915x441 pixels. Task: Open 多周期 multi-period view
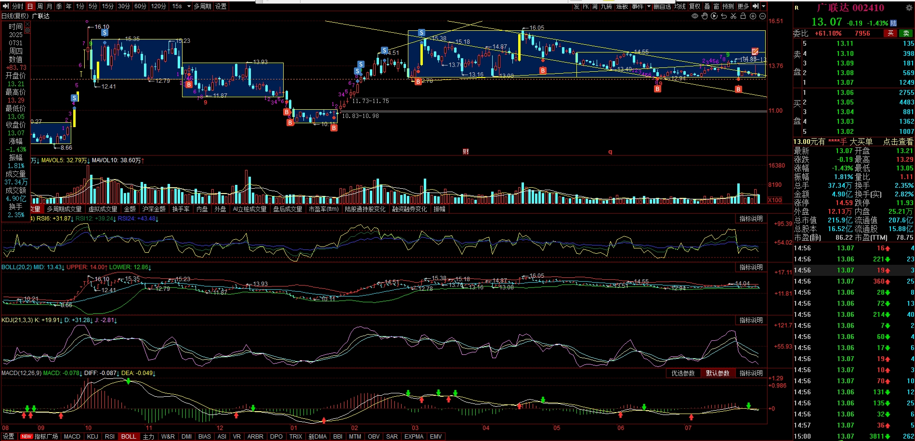click(x=203, y=6)
